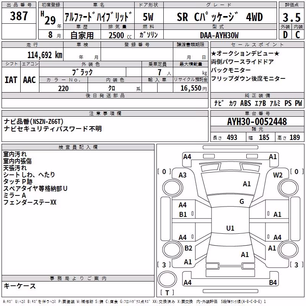
Task: Select the inspector note 天張汚れ
Action: coord(15,168)
